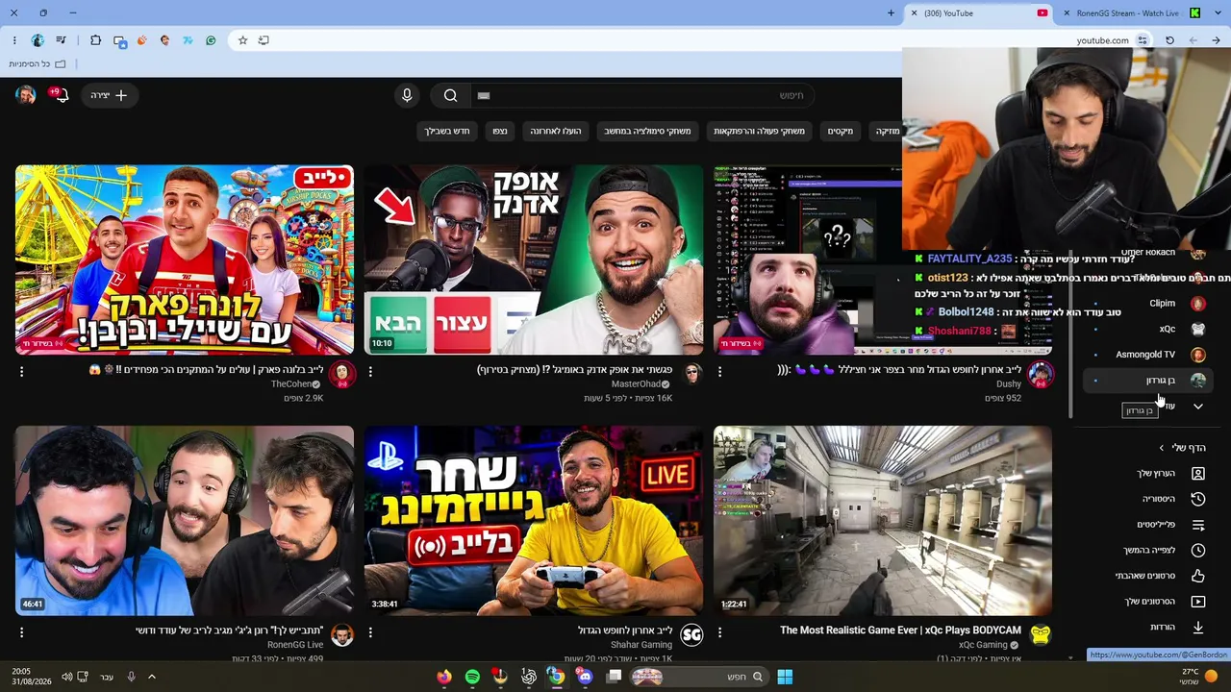This screenshot has width=1231, height=692.
Task: Start voice search with the microphone
Action: (407, 95)
